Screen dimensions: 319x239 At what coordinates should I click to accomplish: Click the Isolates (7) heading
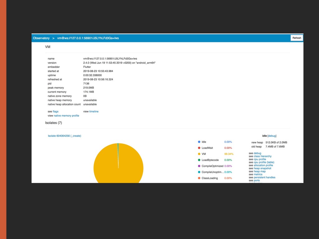[54, 123]
